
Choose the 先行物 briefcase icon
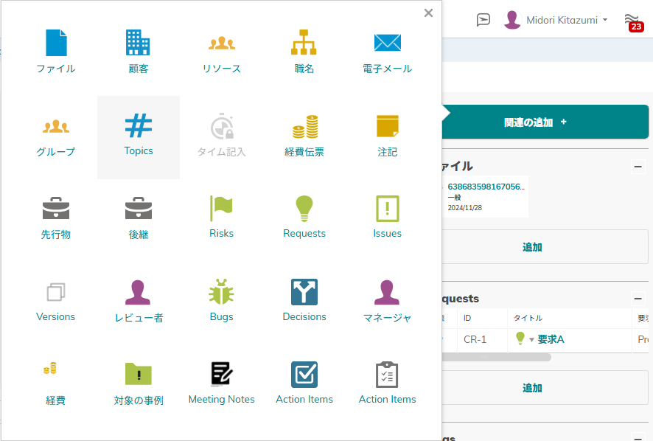coord(56,208)
